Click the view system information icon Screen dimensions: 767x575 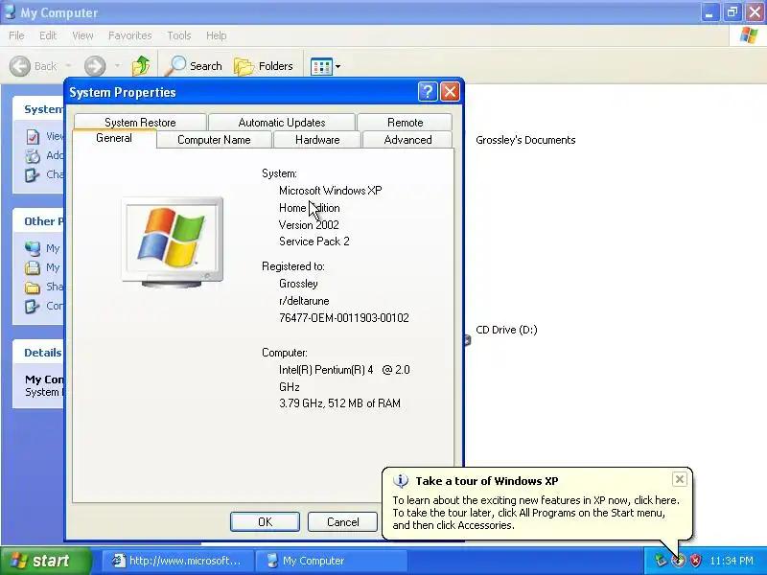coord(33,136)
